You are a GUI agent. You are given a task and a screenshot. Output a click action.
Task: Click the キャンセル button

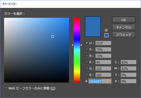(124, 27)
